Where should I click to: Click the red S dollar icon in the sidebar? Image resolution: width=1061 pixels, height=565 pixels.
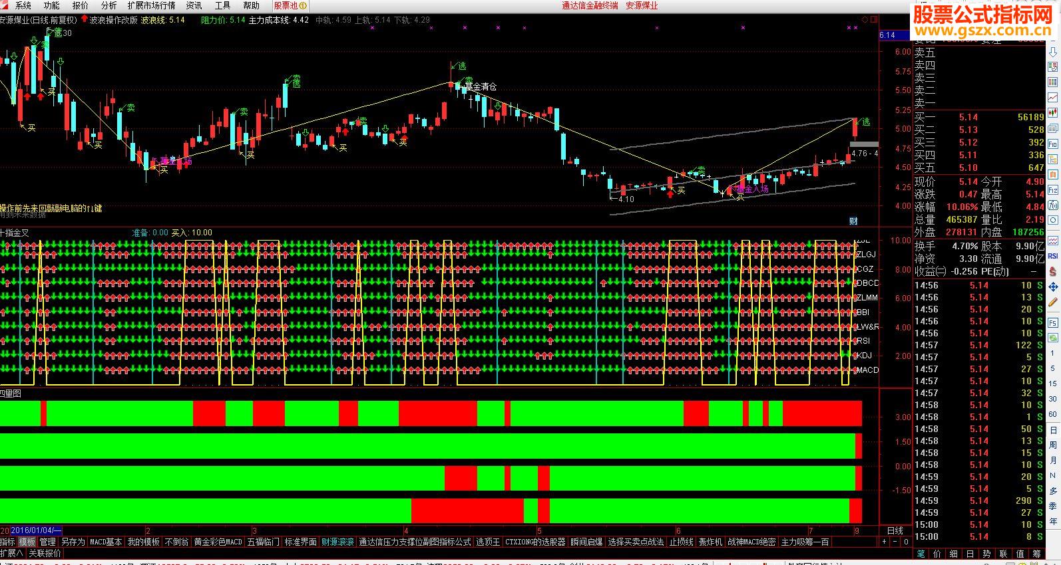[x=1053, y=271]
